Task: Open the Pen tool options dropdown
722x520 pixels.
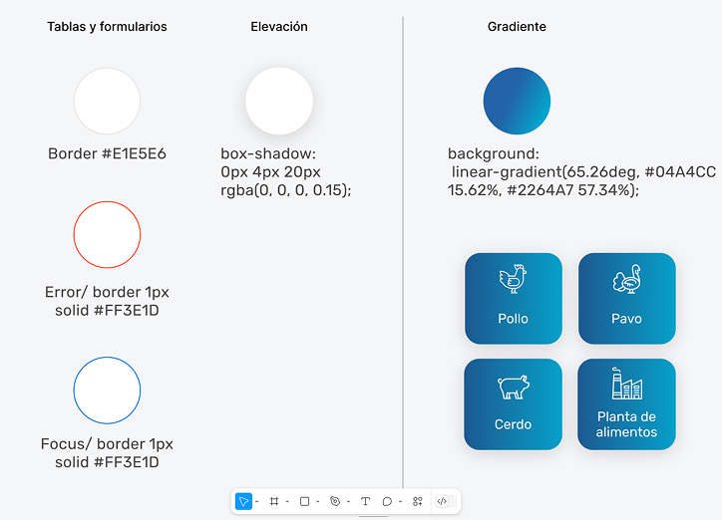Action: point(348,502)
